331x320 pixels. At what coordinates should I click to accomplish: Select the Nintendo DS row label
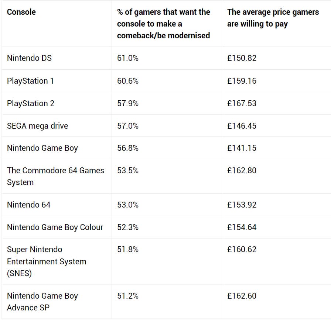point(29,58)
